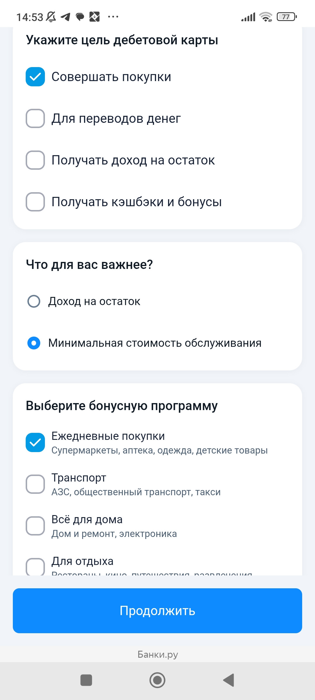The image size is (315, 700).
Task: Tap the muted bell status icon
Action: pyautogui.click(x=51, y=17)
